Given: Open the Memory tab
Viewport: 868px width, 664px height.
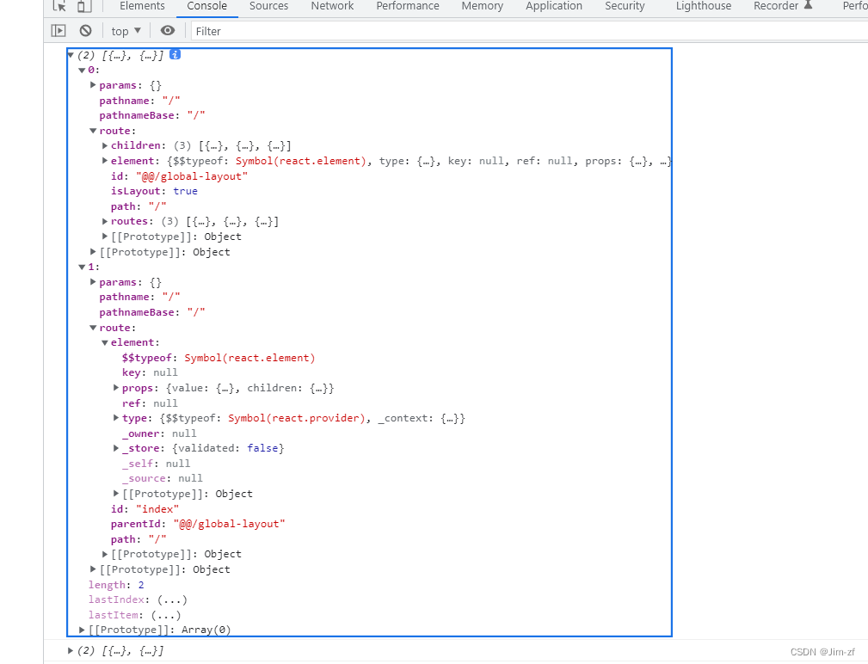Looking at the screenshot, I should [482, 6].
